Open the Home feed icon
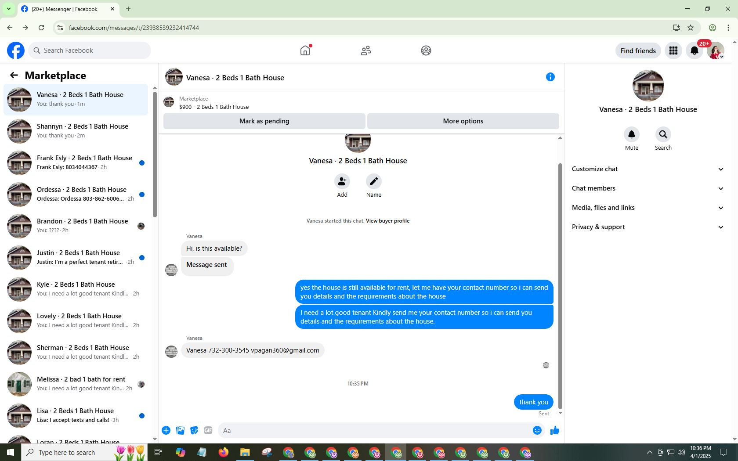This screenshot has width=738, height=461. pyautogui.click(x=305, y=50)
